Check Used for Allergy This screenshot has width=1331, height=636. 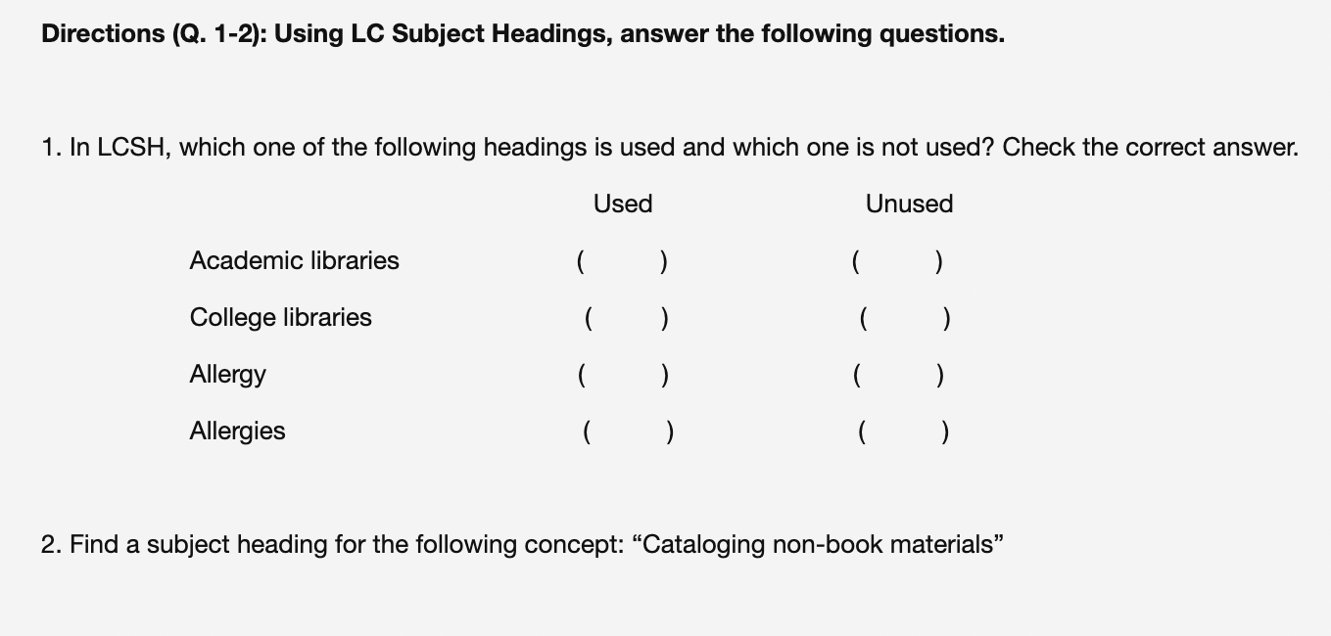click(x=623, y=375)
